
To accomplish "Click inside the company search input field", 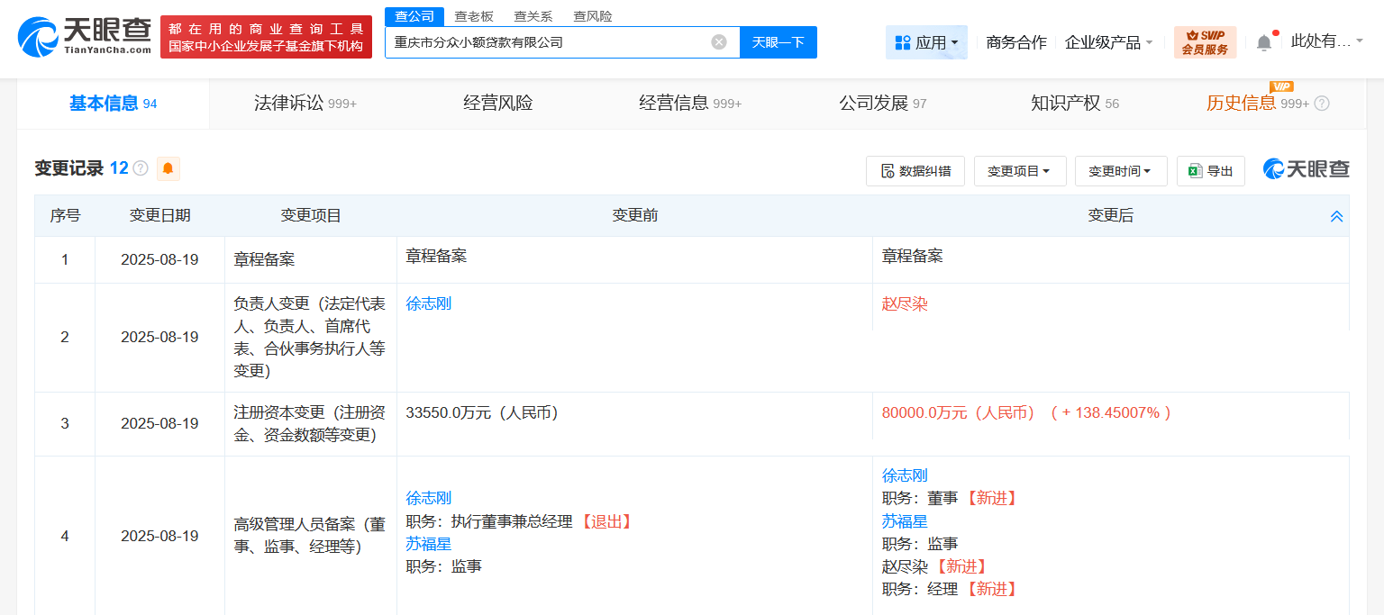I will point(550,41).
